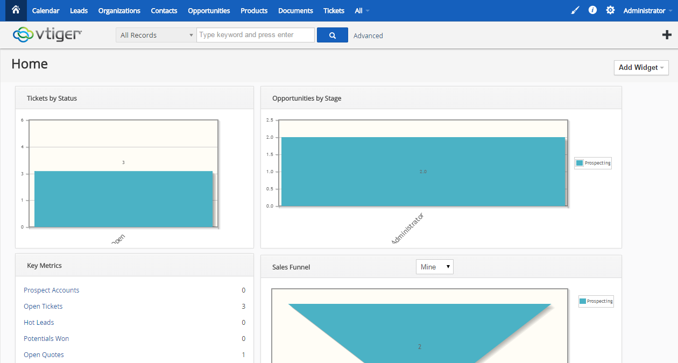Screen dimensions: 678x363
Task: Open Advanced search
Action: point(368,35)
